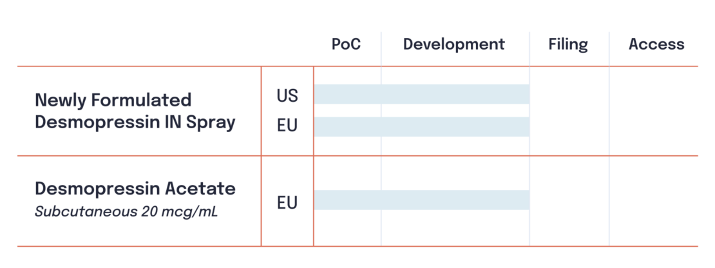Click the Development section of Acetate EU bar

[x=455, y=200]
